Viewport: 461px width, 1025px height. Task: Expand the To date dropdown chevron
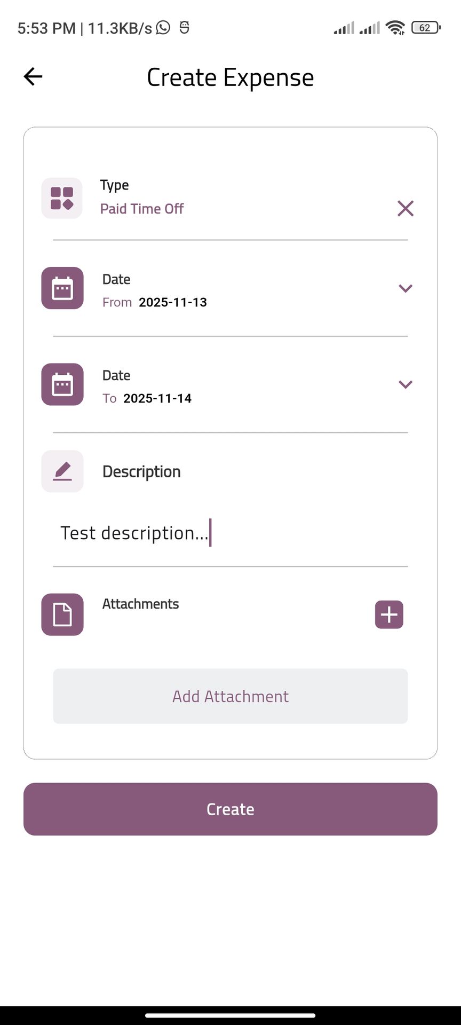point(406,384)
